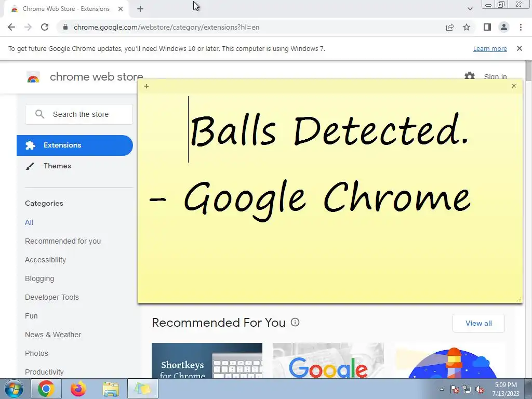Open the Windows Start menu
532x399 pixels.
(14, 389)
